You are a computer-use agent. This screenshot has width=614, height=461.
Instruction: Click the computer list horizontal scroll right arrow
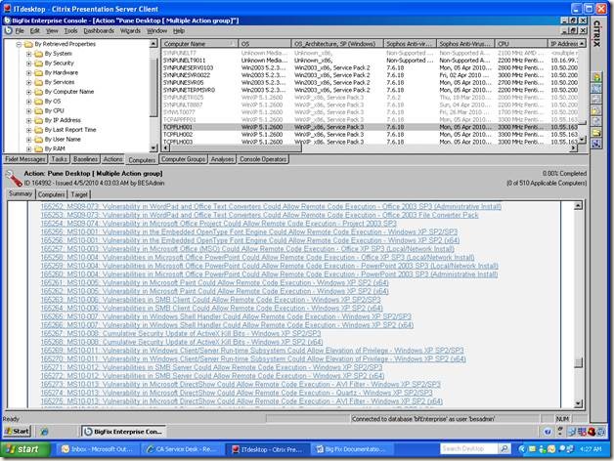tap(573, 147)
